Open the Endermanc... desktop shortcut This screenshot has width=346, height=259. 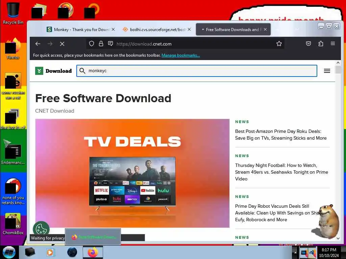13,152
